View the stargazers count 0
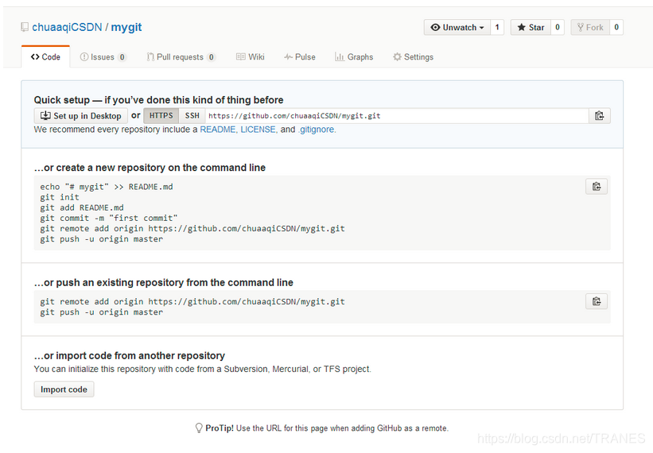The width and height of the screenshot is (653, 453). [558, 28]
